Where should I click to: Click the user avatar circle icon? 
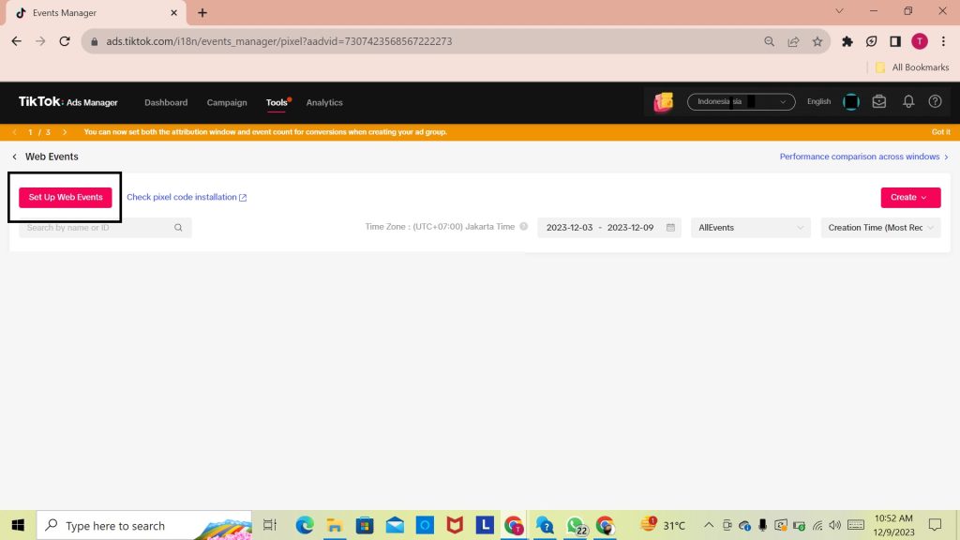point(850,102)
